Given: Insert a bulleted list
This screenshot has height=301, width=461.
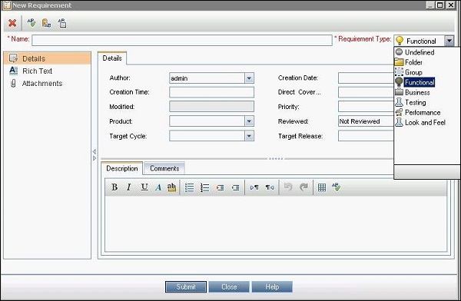Looking at the screenshot, I should point(189,187).
